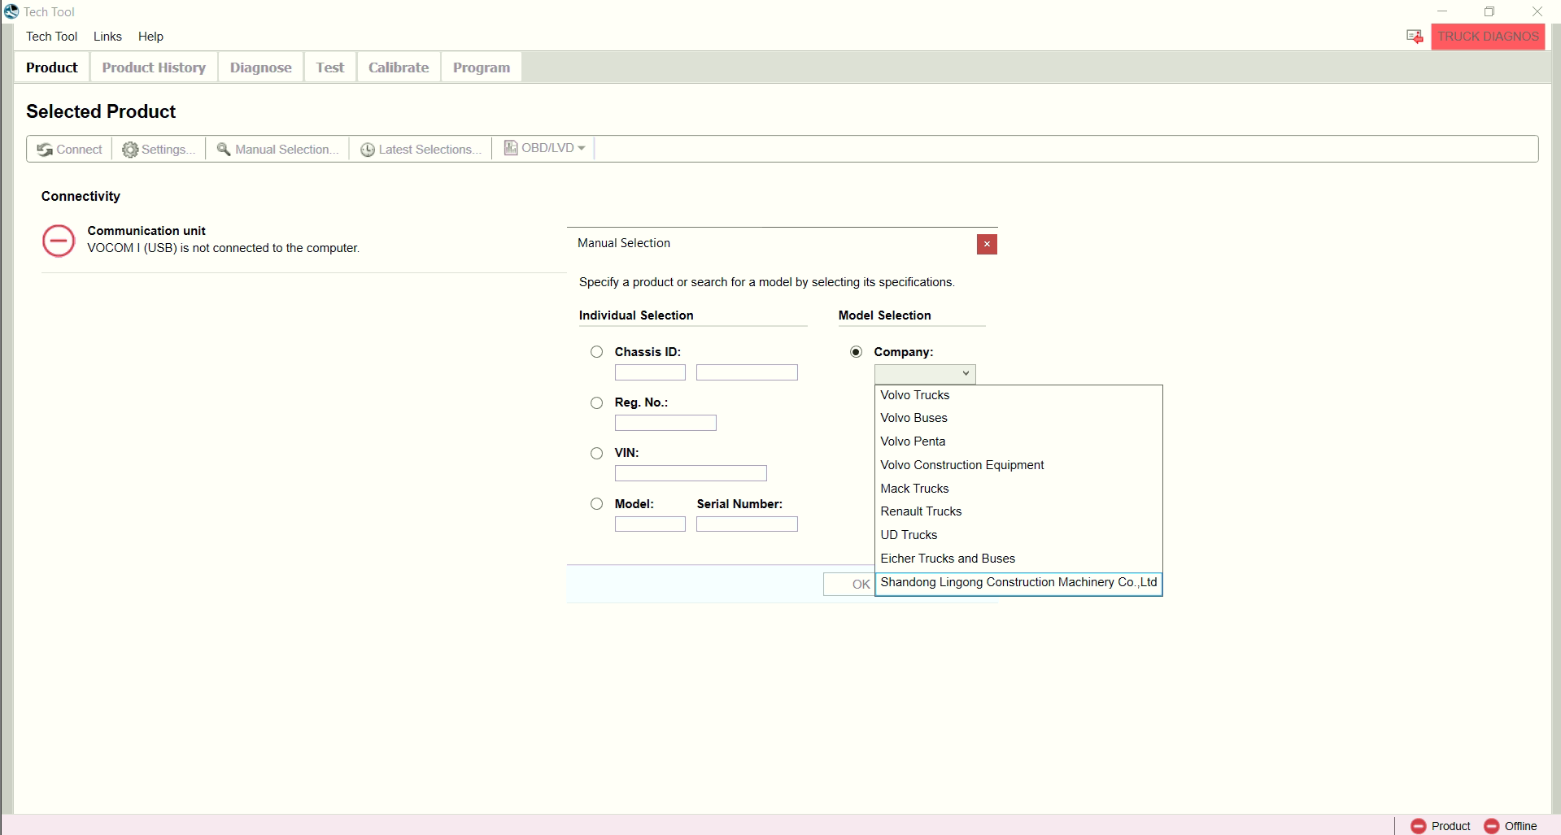Switch to the Test tab
The width and height of the screenshot is (1561, 835).
click(330, 67)
